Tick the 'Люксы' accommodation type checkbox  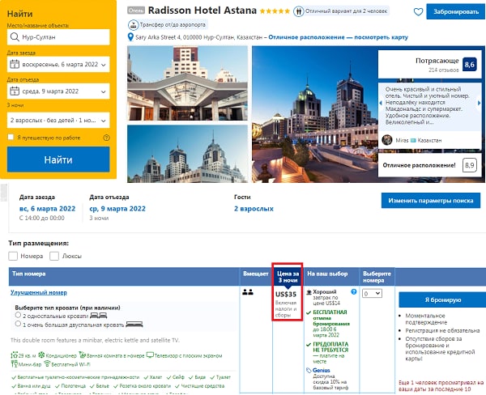pyautogui.click(x=54, y=256)
